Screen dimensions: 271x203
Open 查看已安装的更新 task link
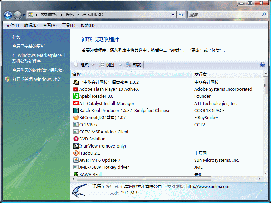click(x=28, y=46)
